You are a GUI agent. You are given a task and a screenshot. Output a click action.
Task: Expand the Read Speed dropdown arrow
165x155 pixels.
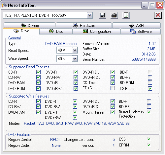pos(75,50)
